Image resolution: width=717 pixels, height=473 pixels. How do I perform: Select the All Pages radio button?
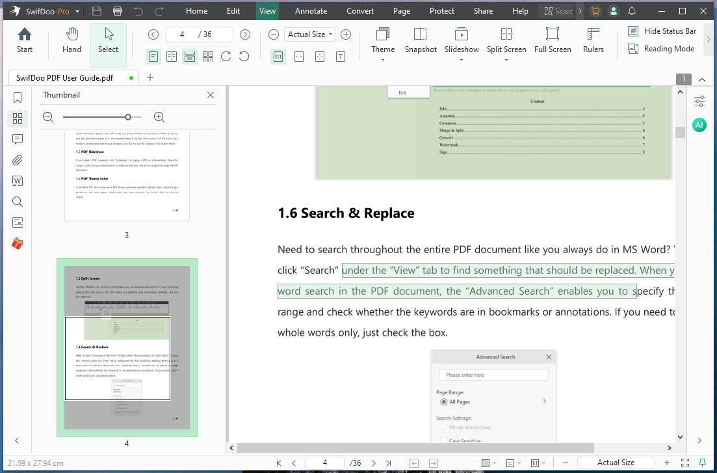(443, 401)
